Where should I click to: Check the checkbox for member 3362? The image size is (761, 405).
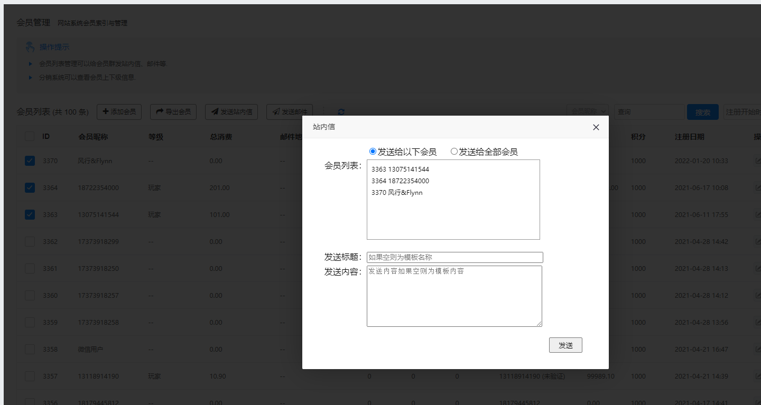(30, 241)
